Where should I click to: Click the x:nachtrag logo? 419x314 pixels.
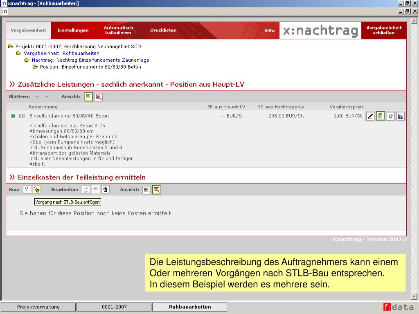320,30
